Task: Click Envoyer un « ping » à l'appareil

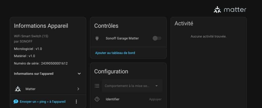Action: tap(42, 102)
